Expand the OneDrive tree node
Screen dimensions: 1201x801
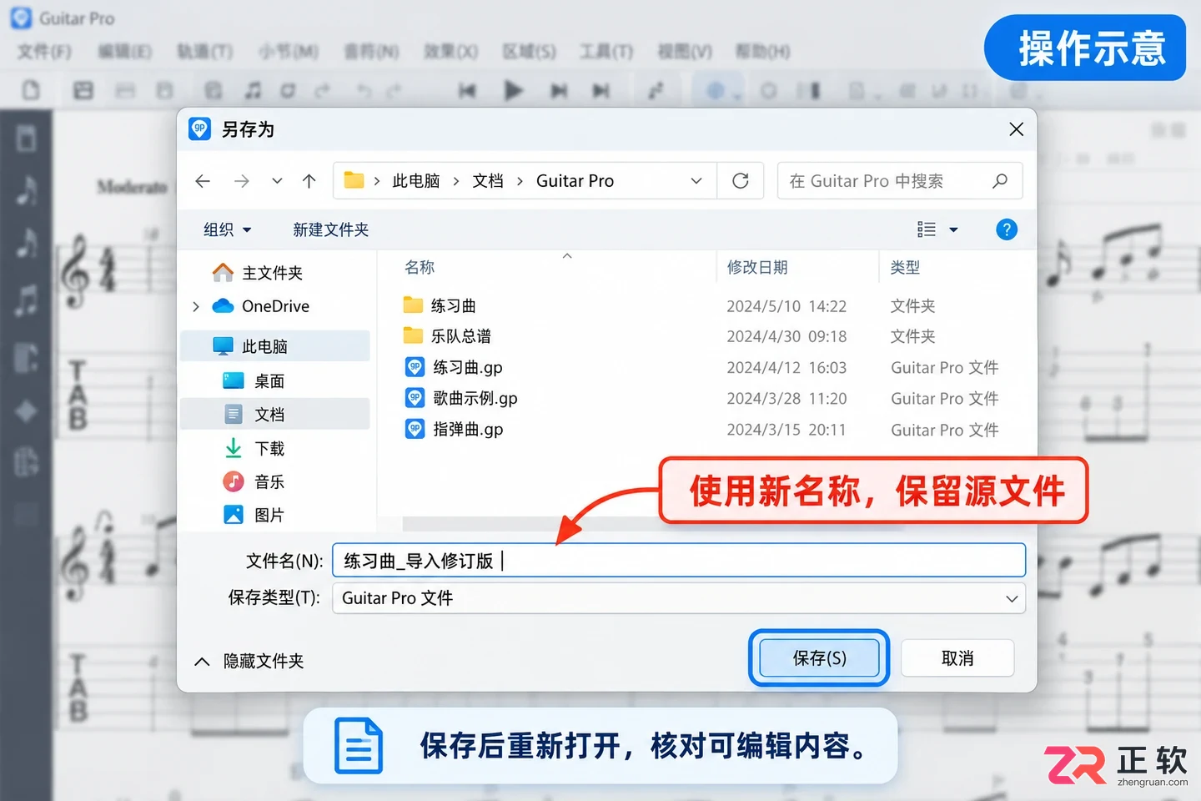[x=196, y=307]
